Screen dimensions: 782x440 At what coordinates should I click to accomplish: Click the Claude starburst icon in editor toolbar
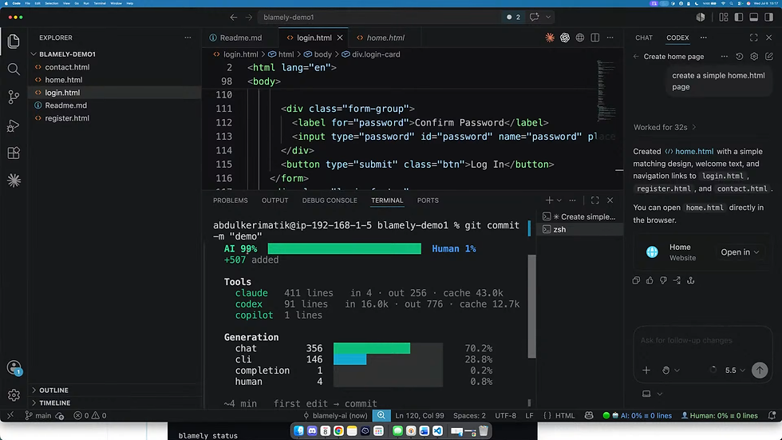pyautogui.click(x=550, y=38)
